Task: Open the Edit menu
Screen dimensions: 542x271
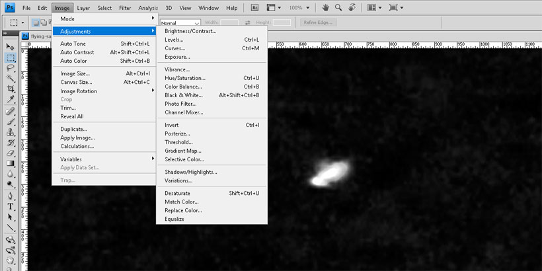Action: point(42,8)
